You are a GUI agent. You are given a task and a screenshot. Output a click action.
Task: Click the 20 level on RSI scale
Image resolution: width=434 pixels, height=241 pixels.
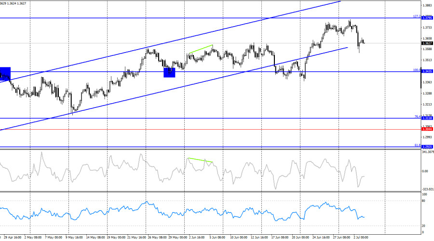point(423,226)
